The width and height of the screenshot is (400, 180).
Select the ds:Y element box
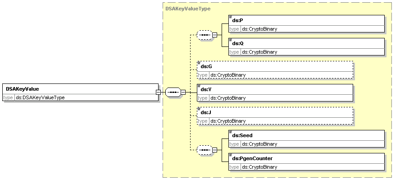pos(275,92)
